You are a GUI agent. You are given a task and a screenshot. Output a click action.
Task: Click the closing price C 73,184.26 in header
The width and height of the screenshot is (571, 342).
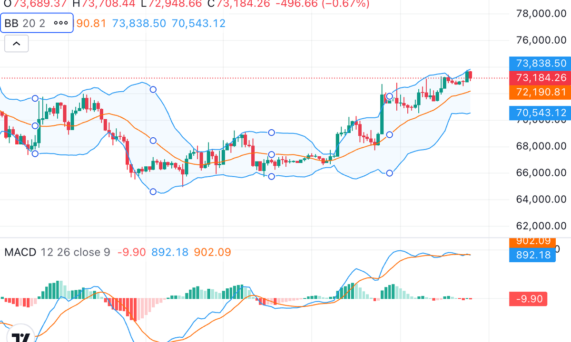coord(243,4)
